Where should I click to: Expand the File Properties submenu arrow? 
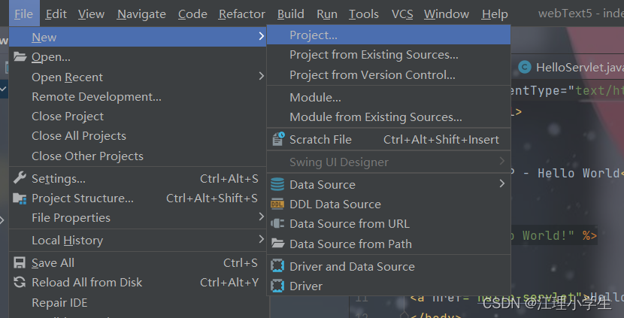(261, 218)
